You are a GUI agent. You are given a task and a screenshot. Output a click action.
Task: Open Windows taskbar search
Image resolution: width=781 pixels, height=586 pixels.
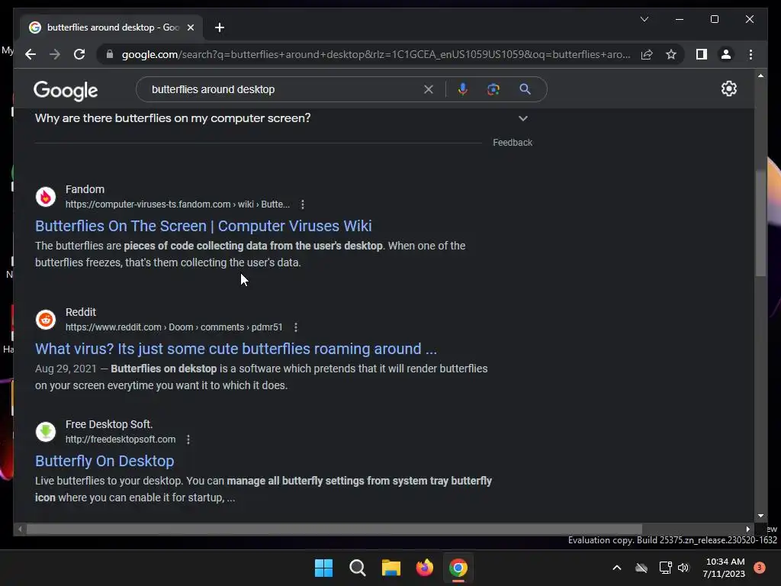pos(358,568)
